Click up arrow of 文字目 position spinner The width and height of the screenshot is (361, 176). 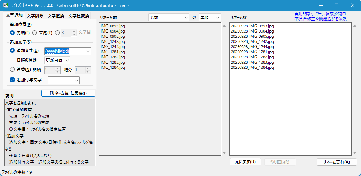click(74, 31)
